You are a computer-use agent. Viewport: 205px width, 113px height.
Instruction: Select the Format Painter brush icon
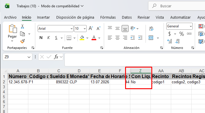[x=22, y=41]
